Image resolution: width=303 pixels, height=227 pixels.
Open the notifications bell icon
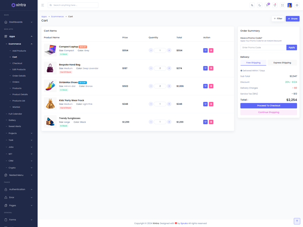275,5
